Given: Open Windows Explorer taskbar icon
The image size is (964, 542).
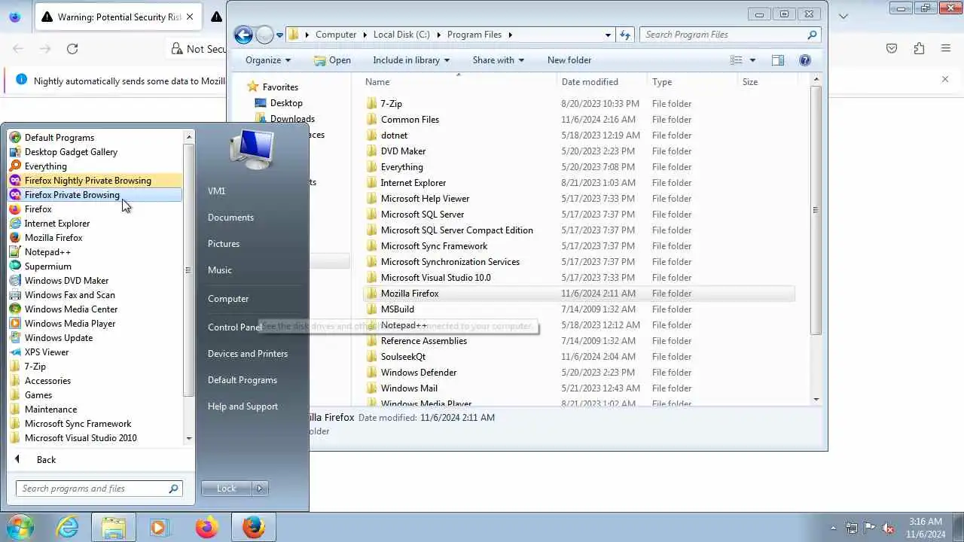Looking at the screenshot, I should pos(114,528).
